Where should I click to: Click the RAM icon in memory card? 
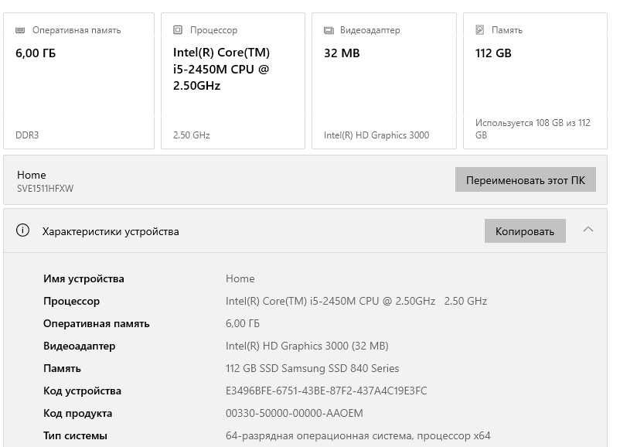click(x=20, y=30)
